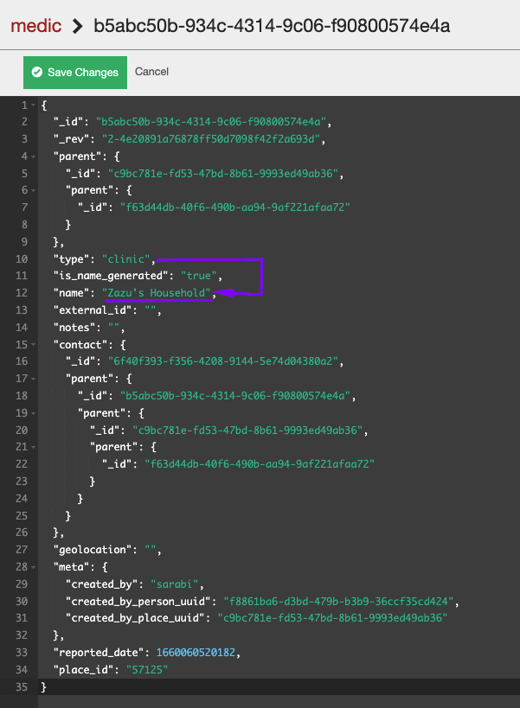Click line number 12 in the gutter
The image size is (520, 708).
coord(22,293)
